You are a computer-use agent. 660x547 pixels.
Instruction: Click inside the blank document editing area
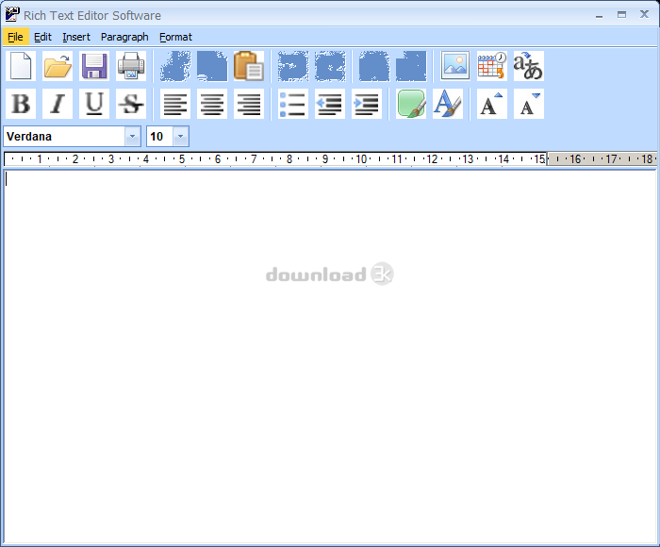pos(330,356)
